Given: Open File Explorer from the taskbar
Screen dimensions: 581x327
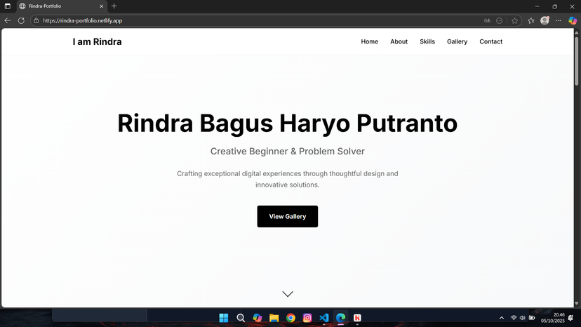Looking at the screenshot, I should [x=274, y=318].
